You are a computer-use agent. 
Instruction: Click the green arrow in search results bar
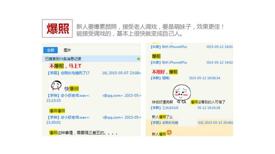138,59
